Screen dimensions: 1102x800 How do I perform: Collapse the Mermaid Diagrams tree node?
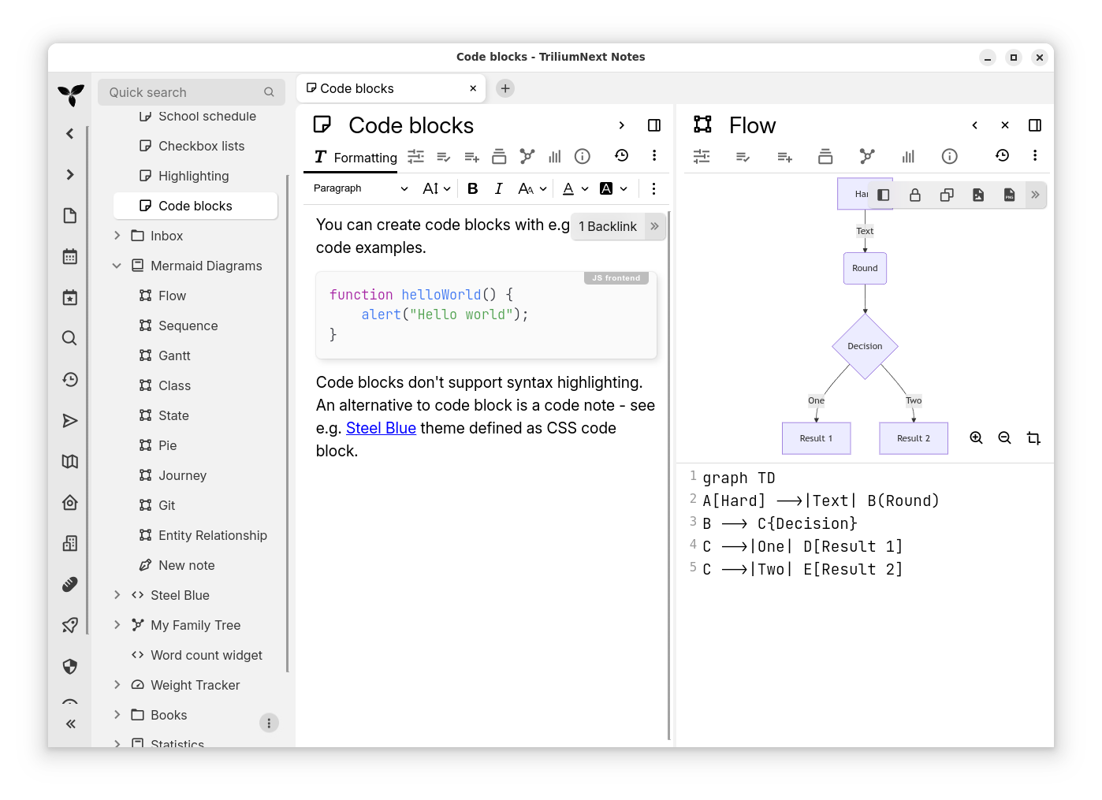click(117, 266)
